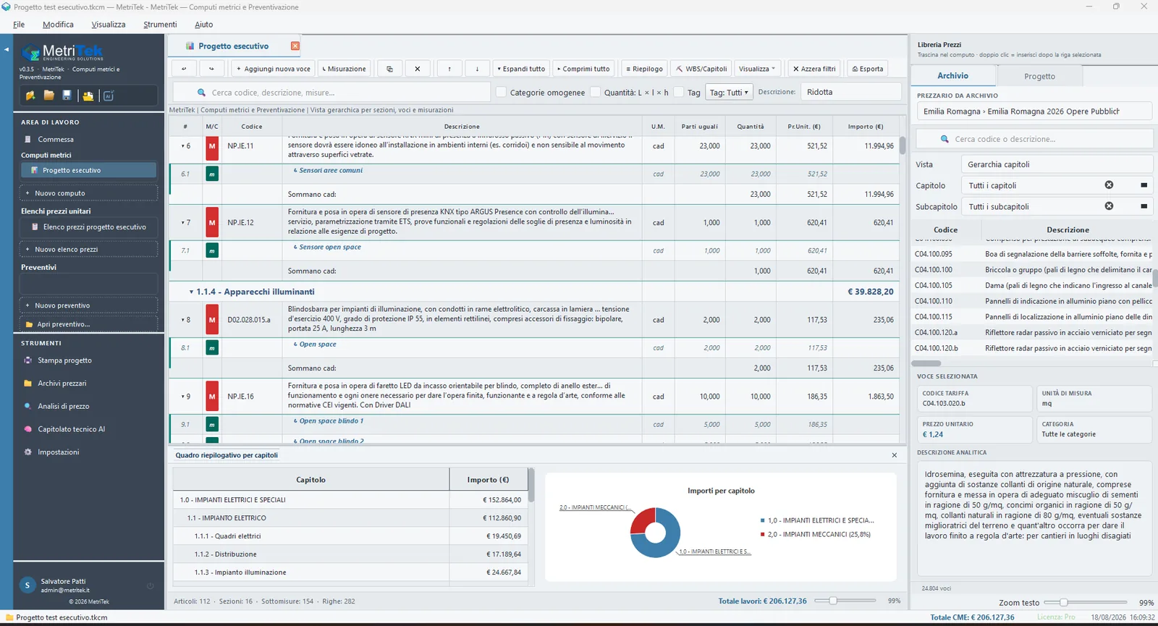1158x626 pixels.
Task: Open Stampa progetto from the Strumenti section
Action: click(x=64, y=360)
